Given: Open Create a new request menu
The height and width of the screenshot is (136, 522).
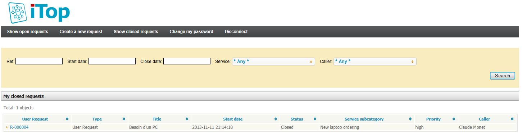Looking at the screenshot, I should pyautogui.click(x=81, y=32).
